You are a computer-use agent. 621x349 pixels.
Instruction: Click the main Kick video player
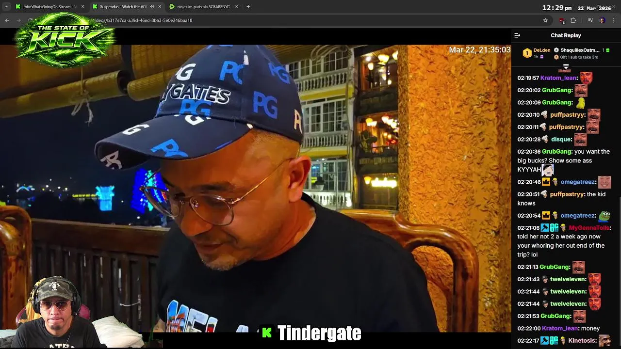(x=256, y=189)
